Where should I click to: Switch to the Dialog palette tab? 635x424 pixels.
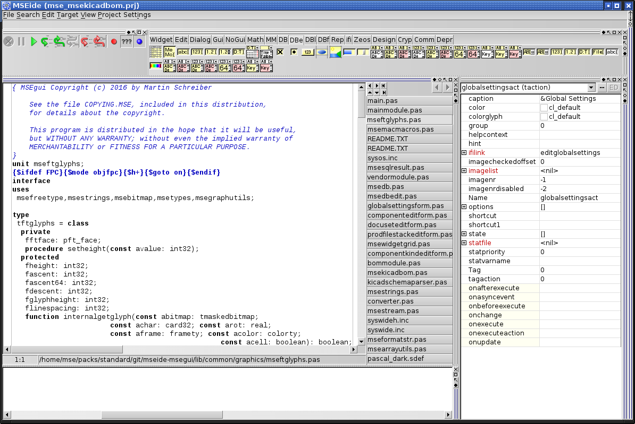pyautogui.click(x=200, y=39)
